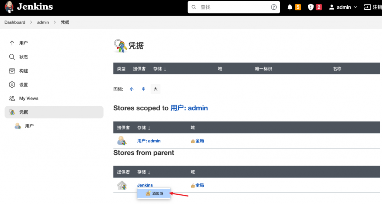Sort by 唯一标识 column header
Screen dimensions: 382x204
pyautogui.click(x=263, y=69)
